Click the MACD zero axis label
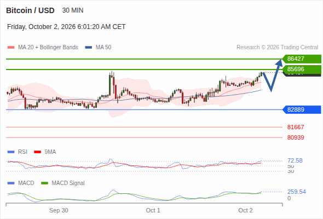 click(x=289, y=198)
